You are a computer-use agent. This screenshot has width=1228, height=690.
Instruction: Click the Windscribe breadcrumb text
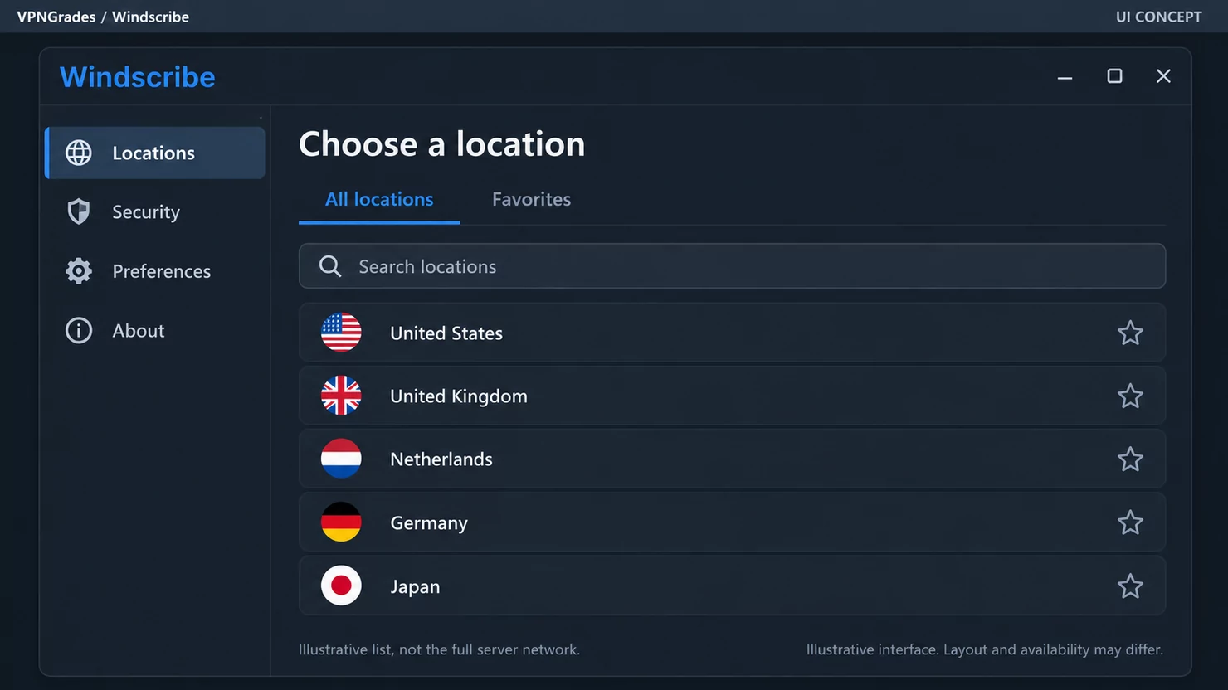pyautogui.click(x=150, y=17)
